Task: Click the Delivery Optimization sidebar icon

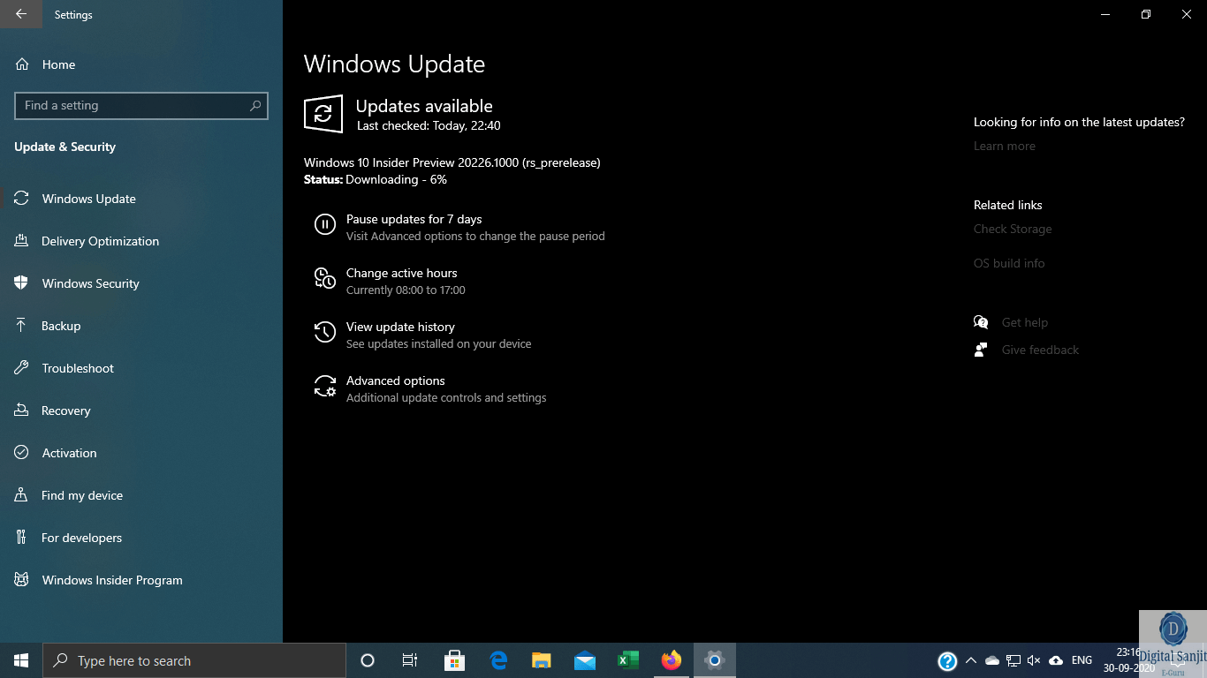Action: click(x=22, y=241)
